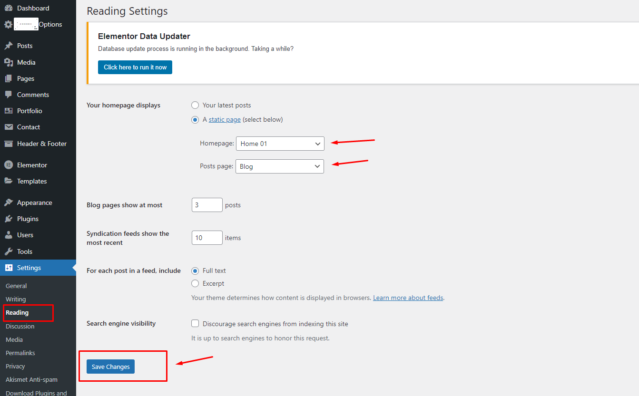The height and width of the screenshot is (396, 639).
Task: Focus the syndication feeds items field
Action: (x=207, y=238)
